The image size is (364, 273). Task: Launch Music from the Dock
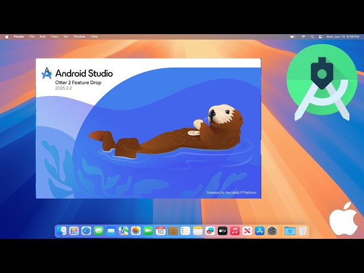235,231
